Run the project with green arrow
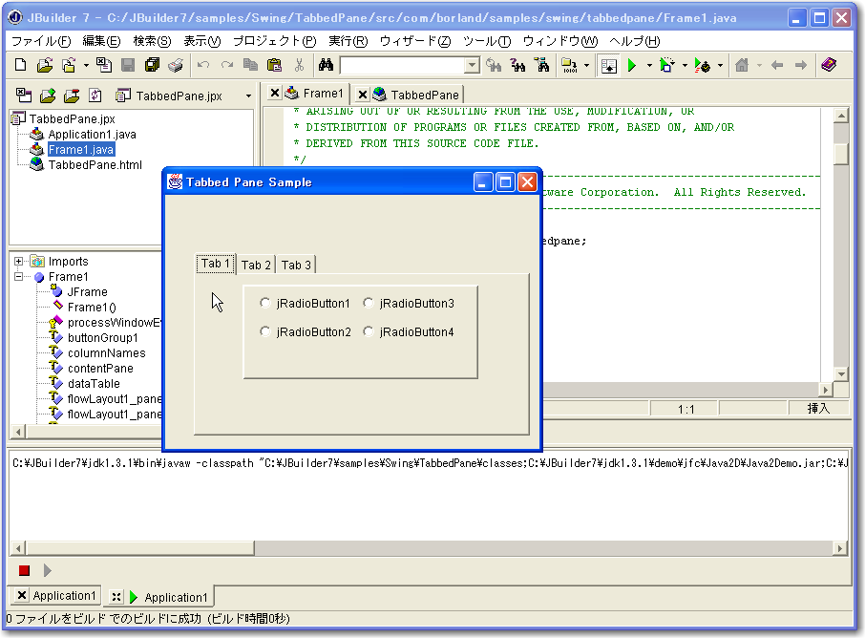The image size is (865, 638). pos(631,65)
